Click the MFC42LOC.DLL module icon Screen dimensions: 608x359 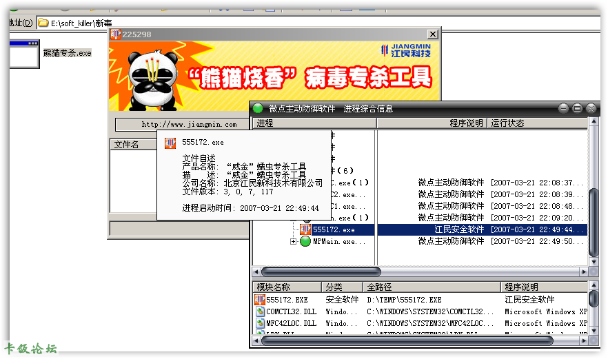[260, 323]
